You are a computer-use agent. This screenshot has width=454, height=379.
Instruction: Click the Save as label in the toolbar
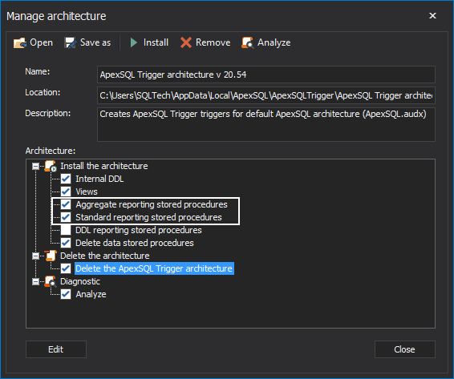[x=95, y=42]
